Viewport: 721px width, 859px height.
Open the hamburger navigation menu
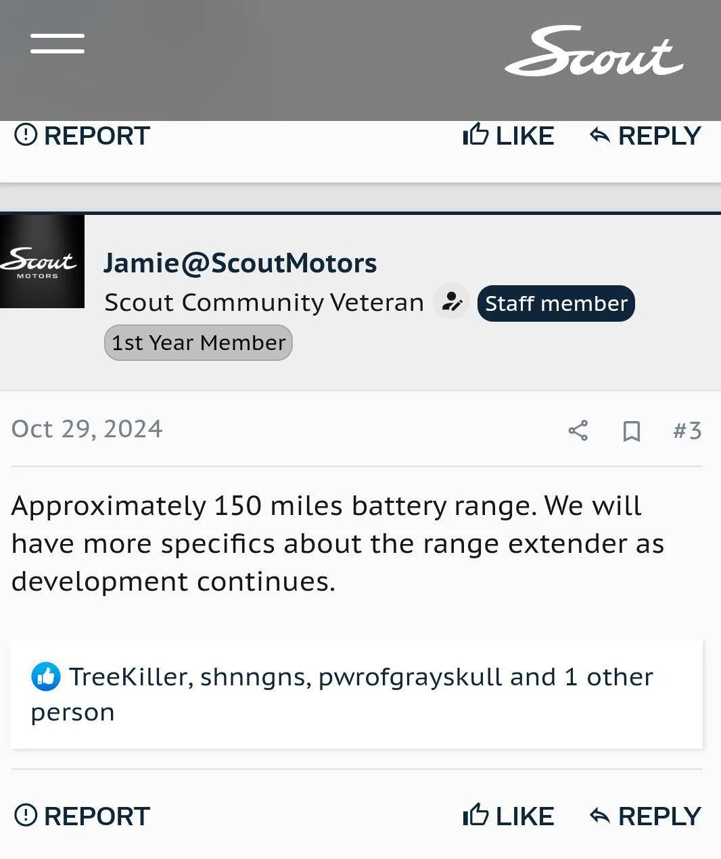click(x=57, y=43)
